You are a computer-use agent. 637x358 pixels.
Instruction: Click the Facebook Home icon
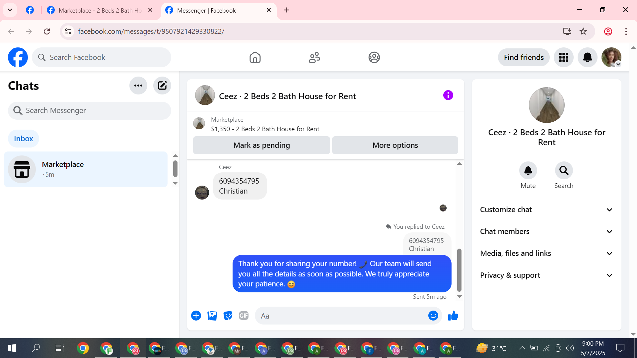point(255,57)
